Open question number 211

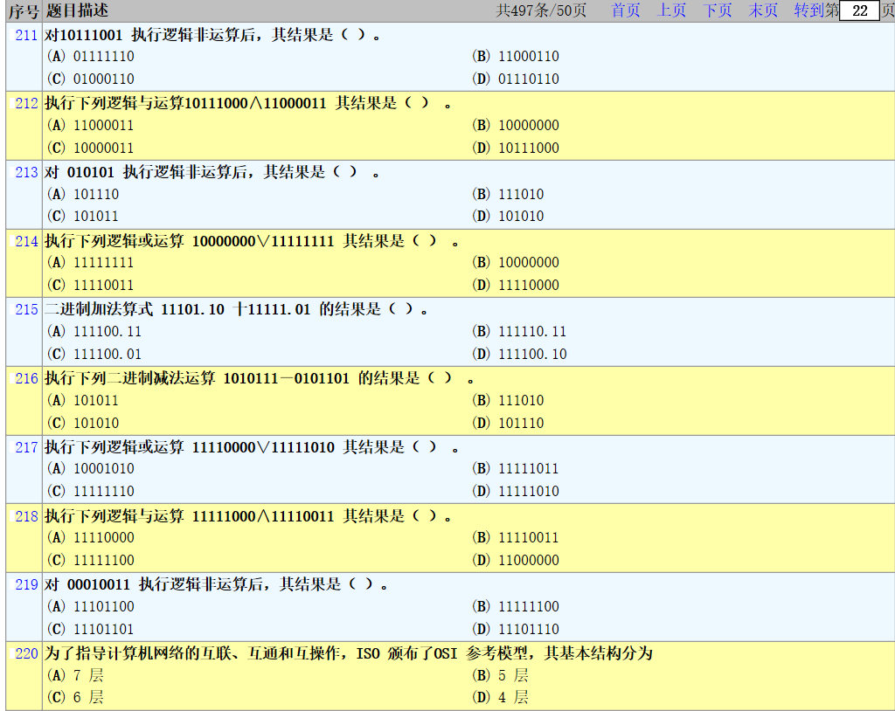[x=26, y=35]
